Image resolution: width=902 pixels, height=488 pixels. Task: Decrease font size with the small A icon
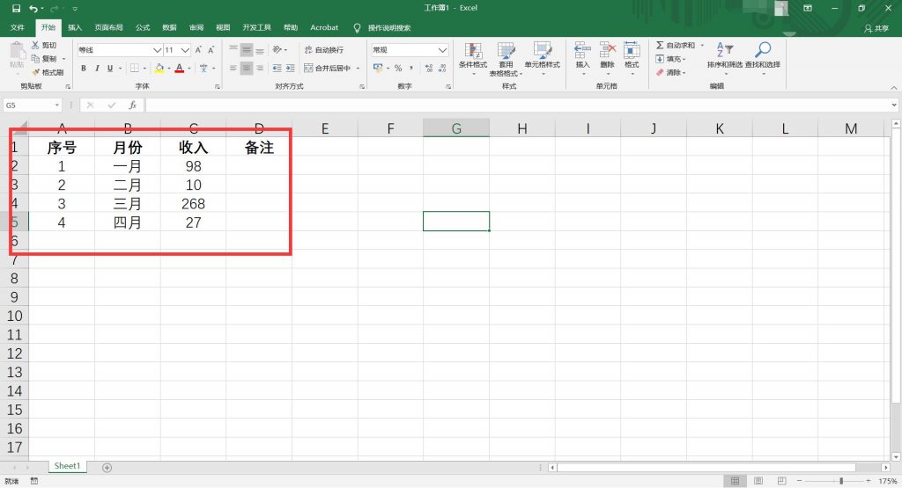pos(211,50)
